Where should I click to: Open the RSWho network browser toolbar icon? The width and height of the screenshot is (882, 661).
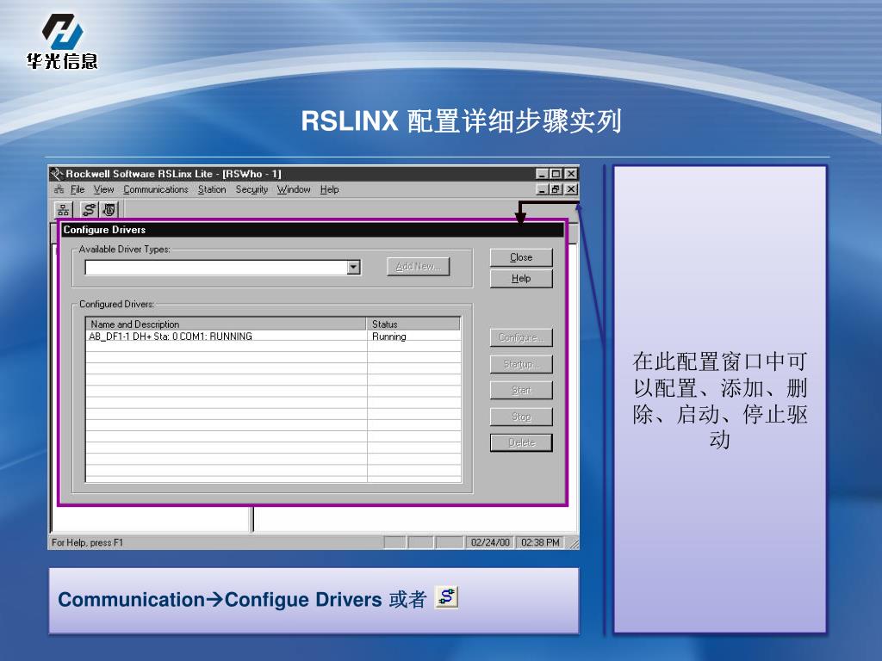[63, 210]
